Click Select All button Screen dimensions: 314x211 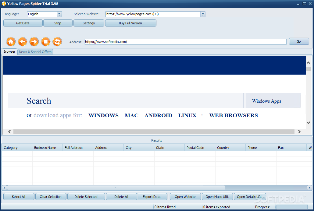19,197
